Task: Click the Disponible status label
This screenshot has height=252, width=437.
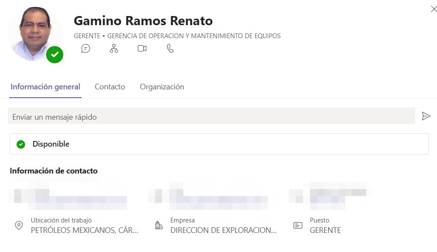Action: (51, 144)
